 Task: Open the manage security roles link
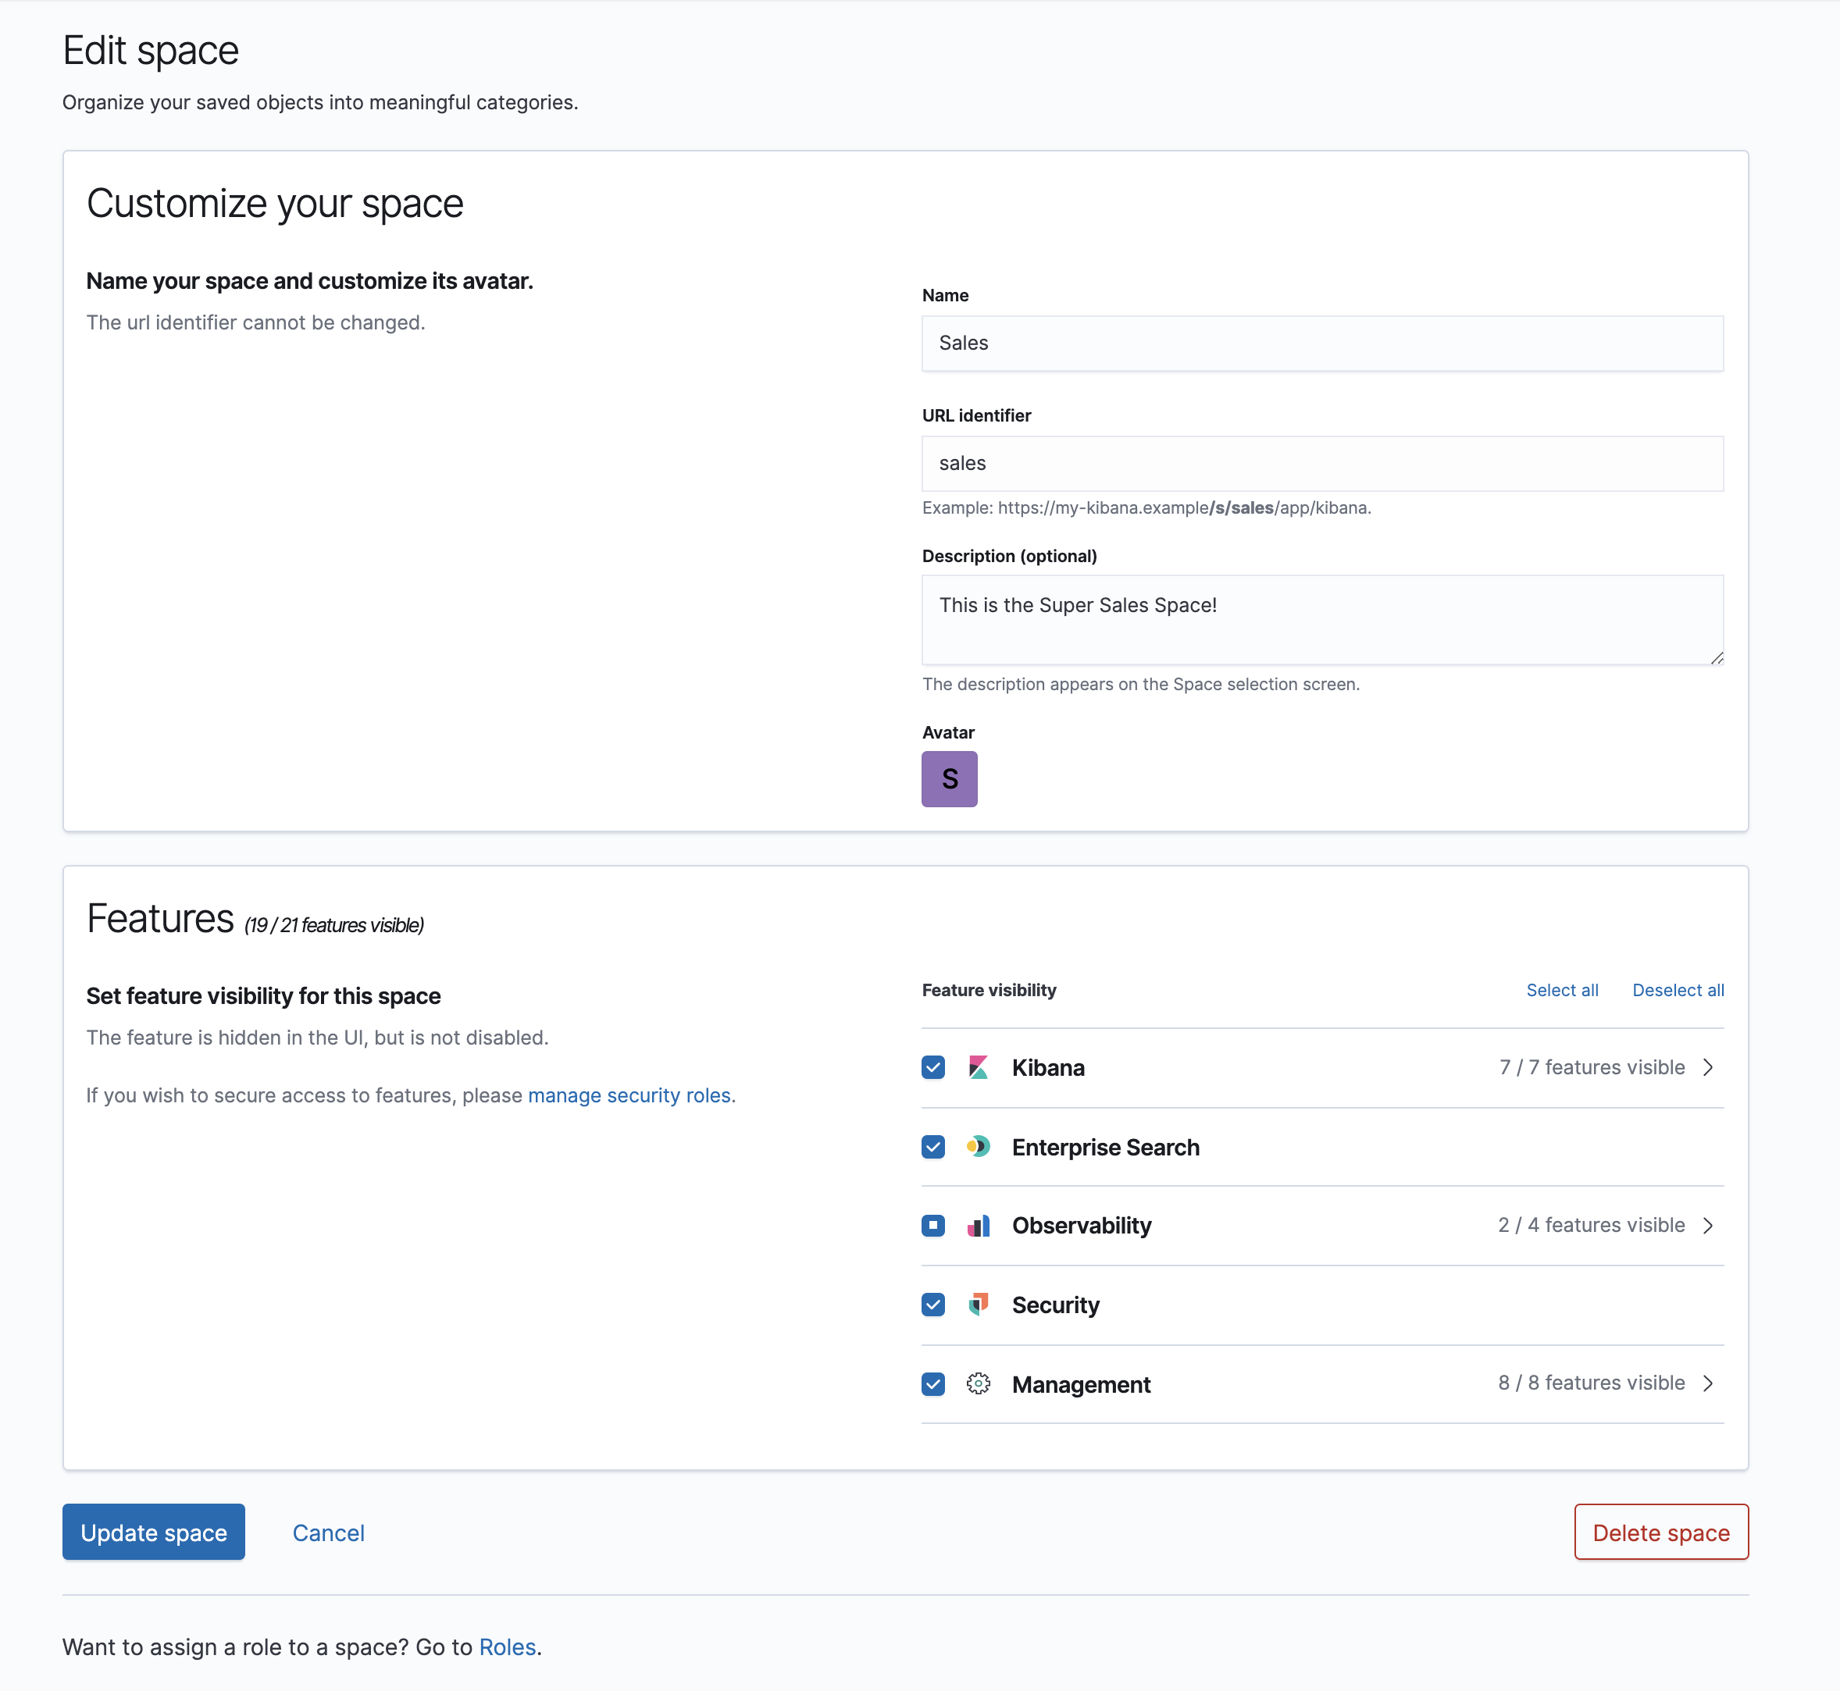629,1095
